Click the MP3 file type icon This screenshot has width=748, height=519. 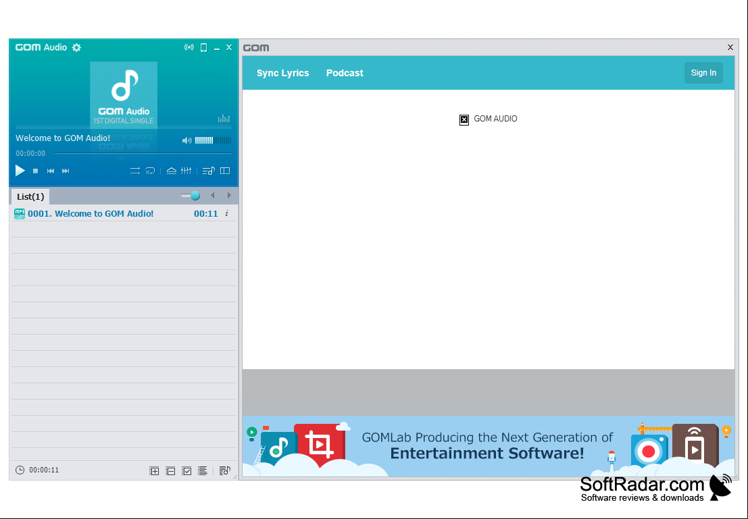(20, 214)
